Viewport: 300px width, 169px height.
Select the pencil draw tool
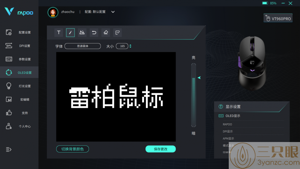(70, 33)
